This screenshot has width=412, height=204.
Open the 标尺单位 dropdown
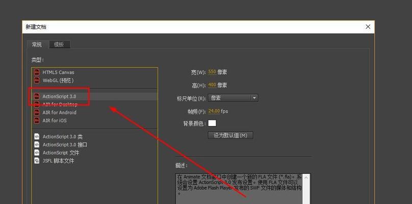point(233,98)
